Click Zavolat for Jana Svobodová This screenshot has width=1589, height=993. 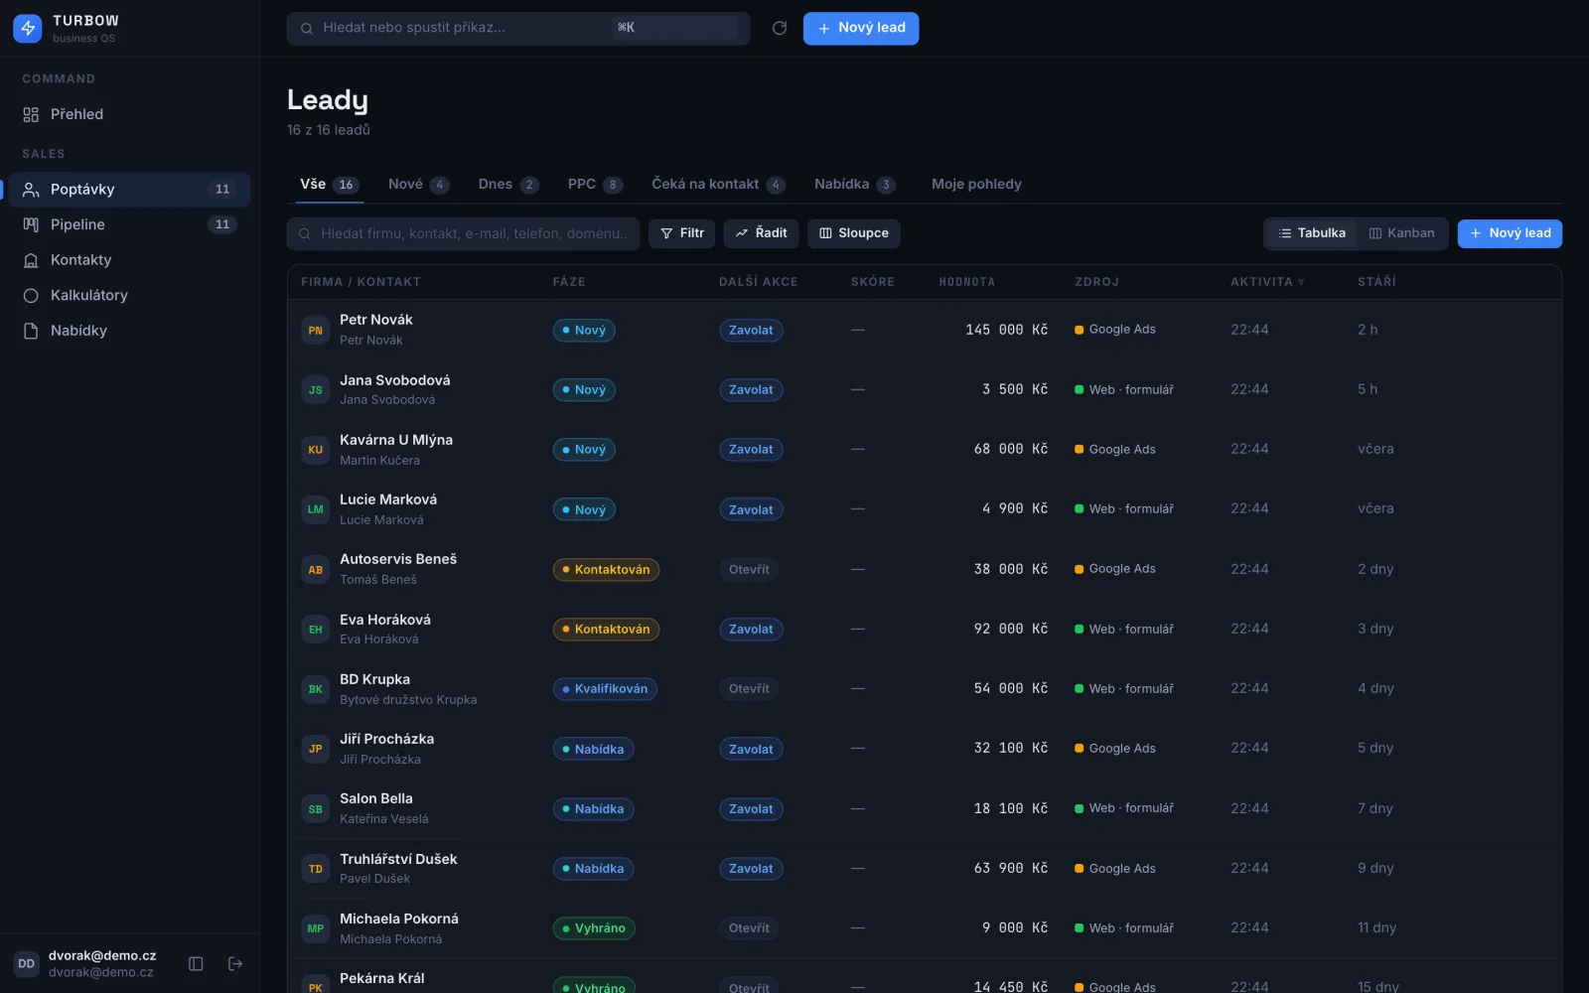(751, 390)
